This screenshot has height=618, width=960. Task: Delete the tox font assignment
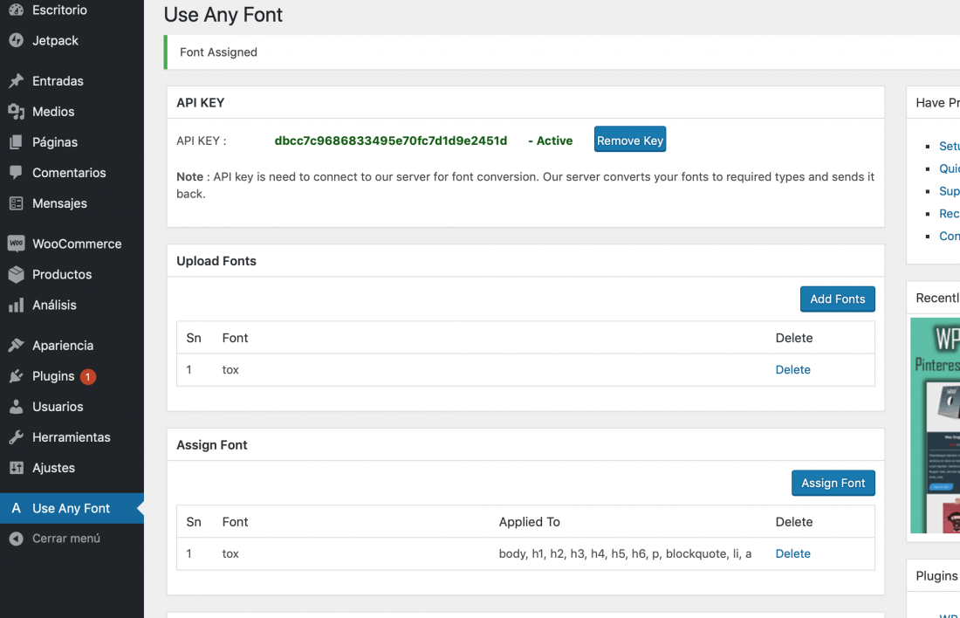coord(792,553)
